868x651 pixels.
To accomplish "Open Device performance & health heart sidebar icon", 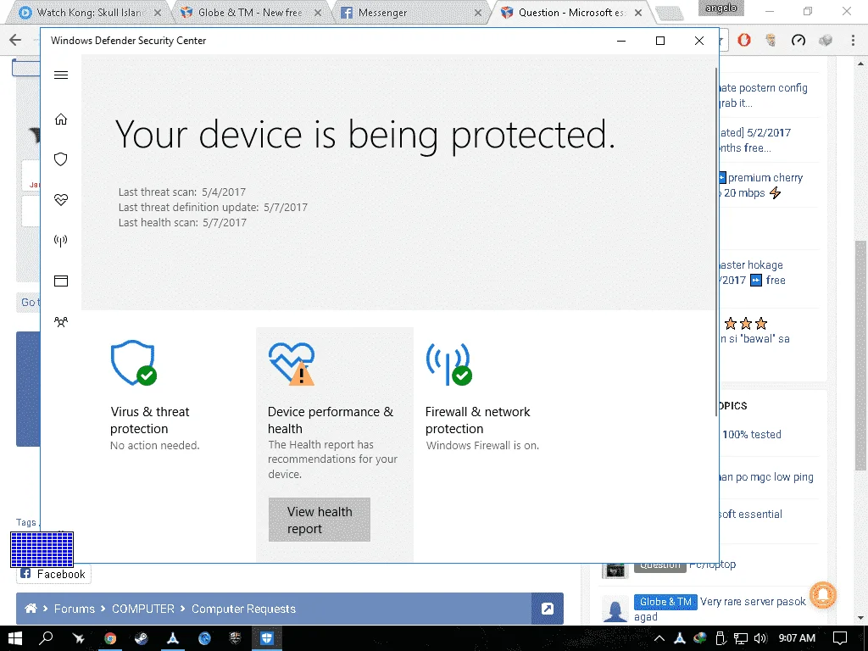I will click(61, 200).
